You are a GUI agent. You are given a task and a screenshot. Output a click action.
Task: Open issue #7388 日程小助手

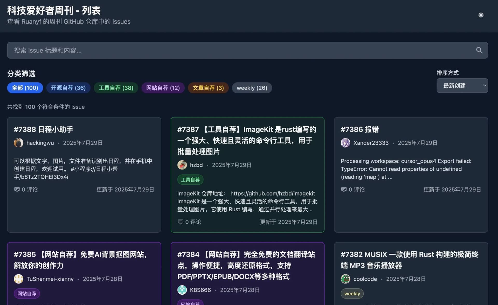tap(43, 129)
